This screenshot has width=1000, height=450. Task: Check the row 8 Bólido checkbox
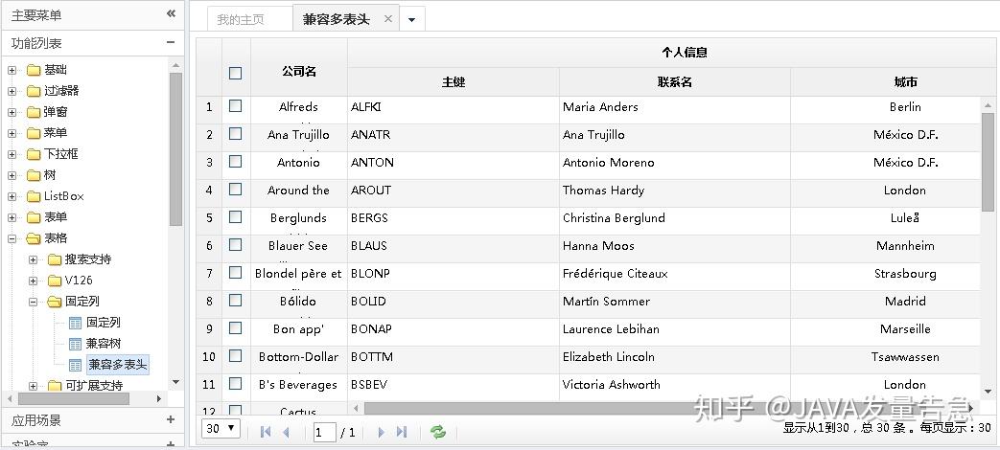click(235, 300)
